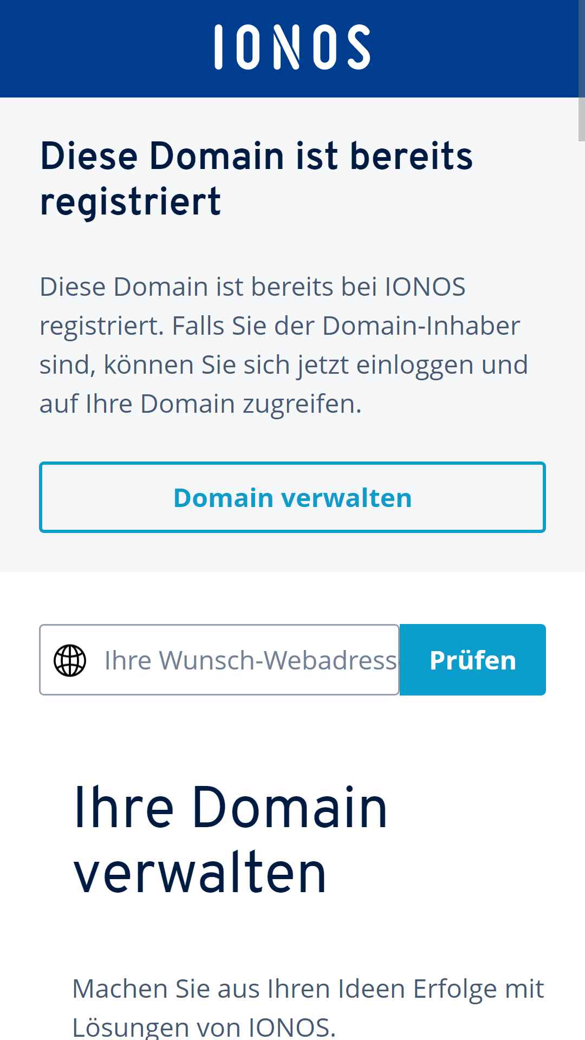This screenshot has height=1040, width=585.
Task: Click the large Ihre Domain verwalten heading
Action: click(230, 840)
